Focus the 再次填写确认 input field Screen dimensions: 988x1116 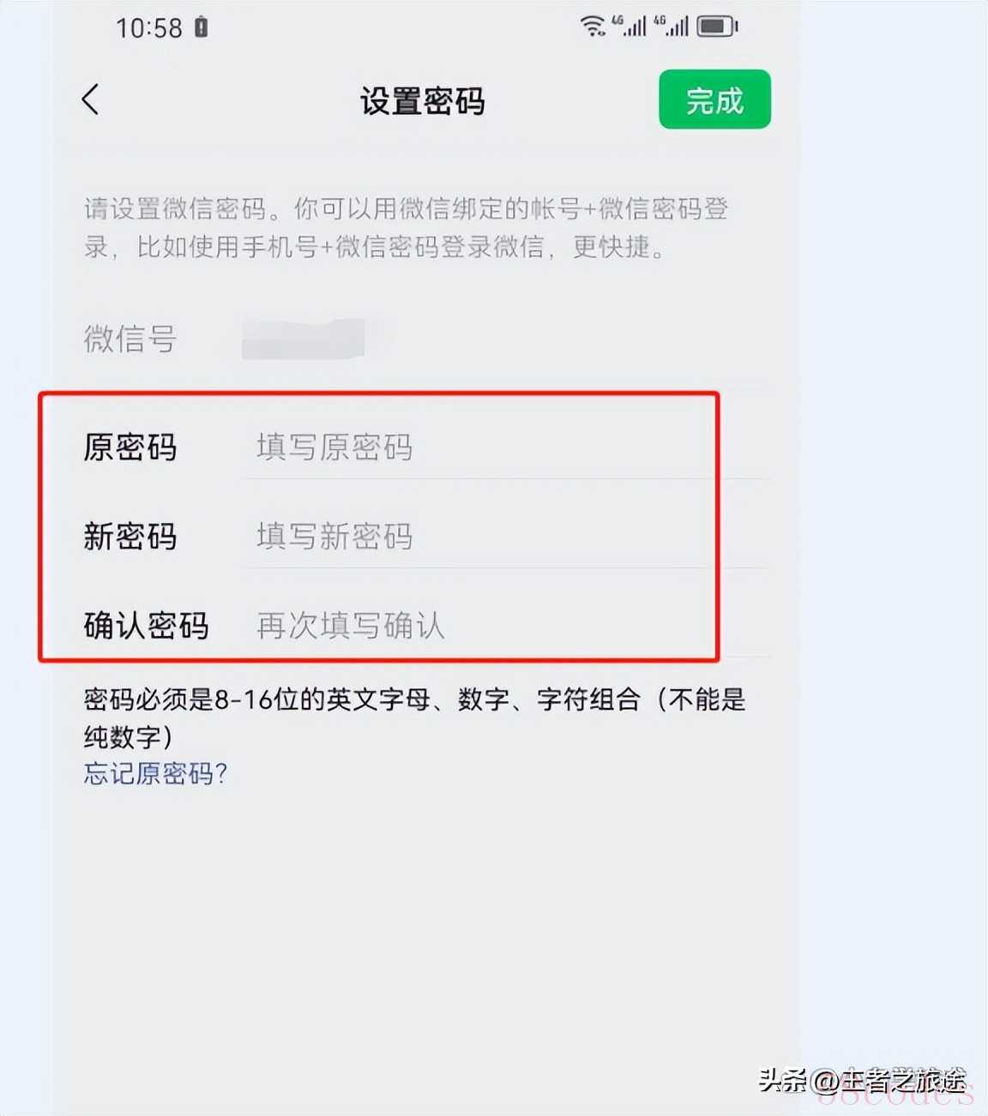coord(506,626)
